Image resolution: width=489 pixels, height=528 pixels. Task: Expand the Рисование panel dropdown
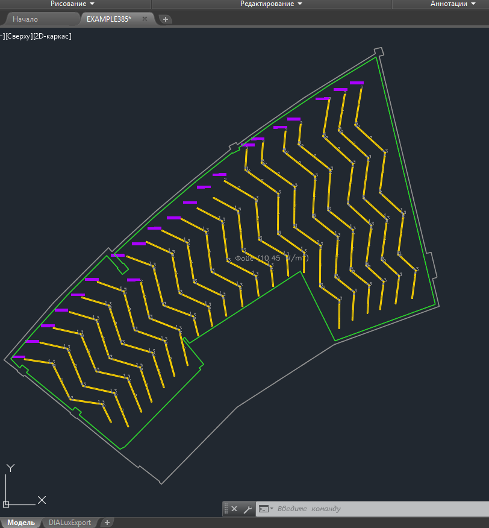[x=76, y=4]
